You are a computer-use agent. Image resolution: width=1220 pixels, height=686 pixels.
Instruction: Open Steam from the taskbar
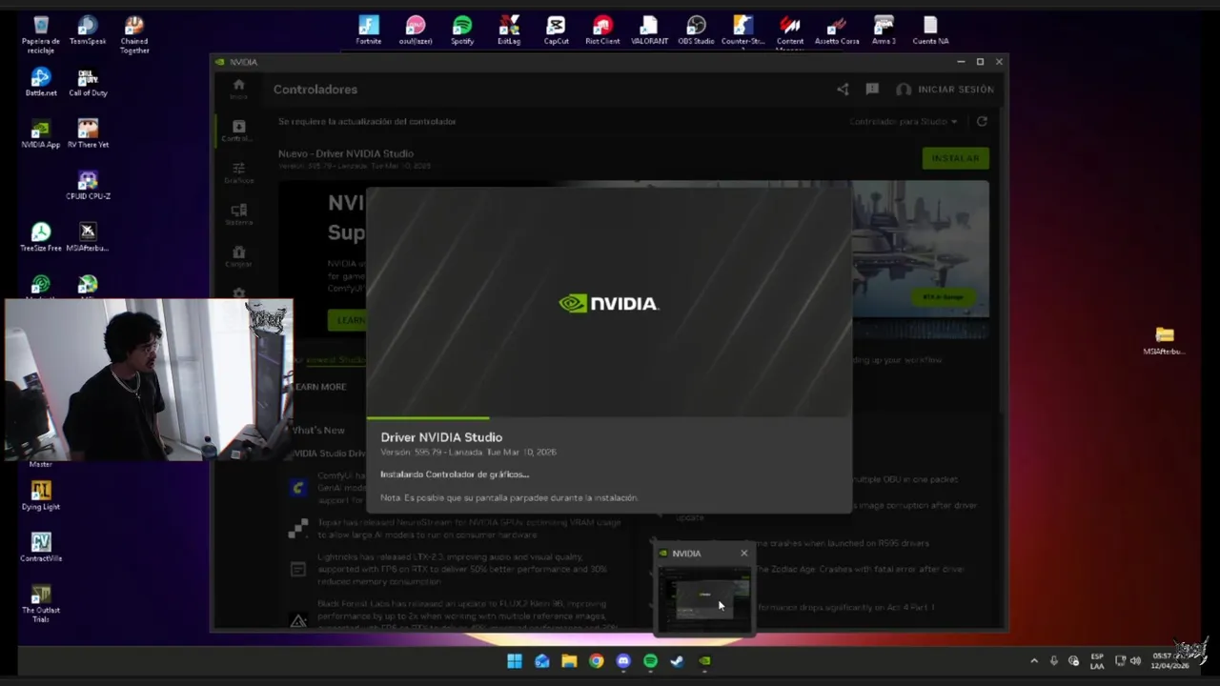point(677,661)
